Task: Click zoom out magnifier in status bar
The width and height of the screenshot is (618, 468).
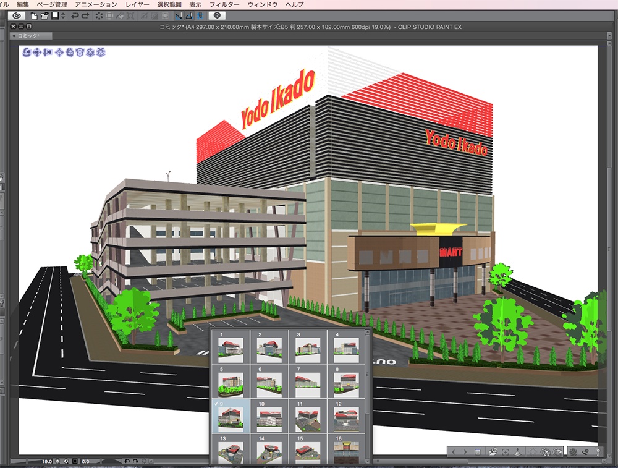Action: point(57,461)
